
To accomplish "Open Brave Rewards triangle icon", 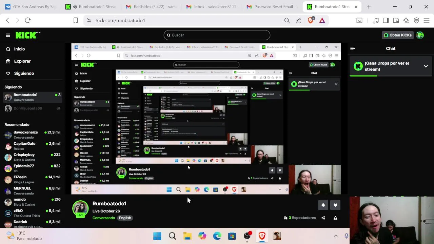I will point(322,21).
